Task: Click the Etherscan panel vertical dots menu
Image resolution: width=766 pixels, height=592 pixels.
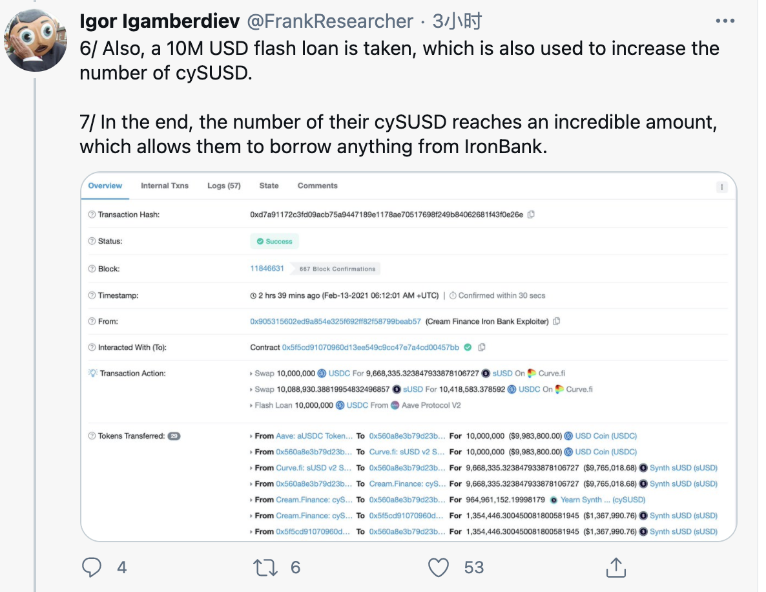Action: (722, 187)
